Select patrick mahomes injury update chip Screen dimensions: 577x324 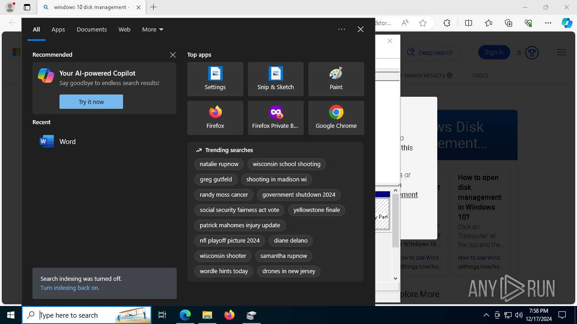click(x=240, y=225)
